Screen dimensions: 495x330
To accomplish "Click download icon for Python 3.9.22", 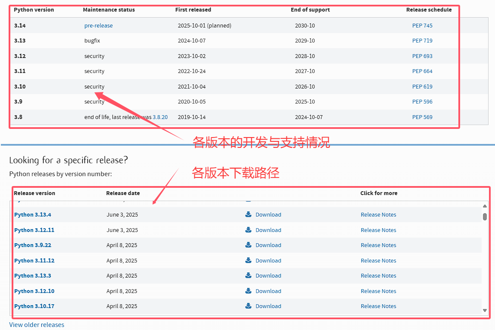I will tap(249, 245).
